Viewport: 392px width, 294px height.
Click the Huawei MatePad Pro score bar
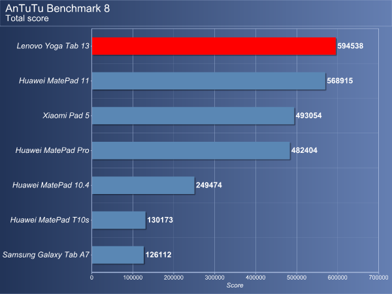click(191, 150)
